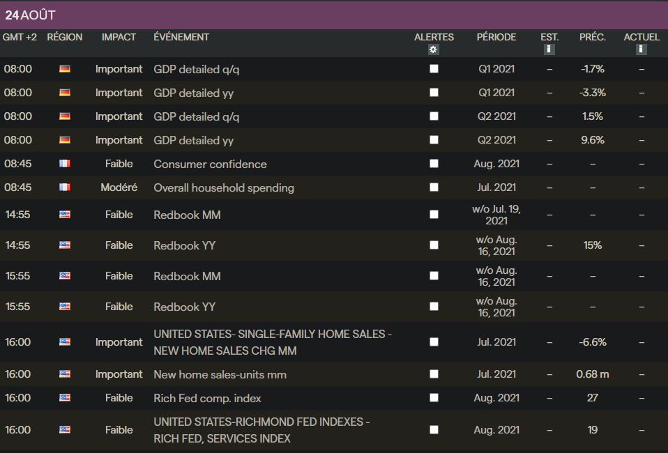668x453 pixels.
Task: Enable alert for Q1 2021 GDP detailed q/q
Action: tap(434, 68)
